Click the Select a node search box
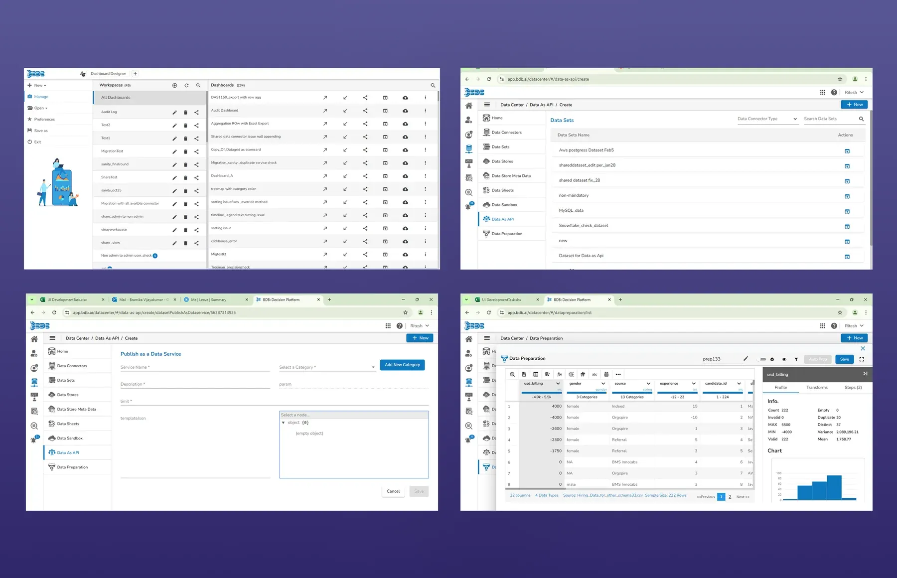This screenshot has height=578, width=897. coord(354,415)
